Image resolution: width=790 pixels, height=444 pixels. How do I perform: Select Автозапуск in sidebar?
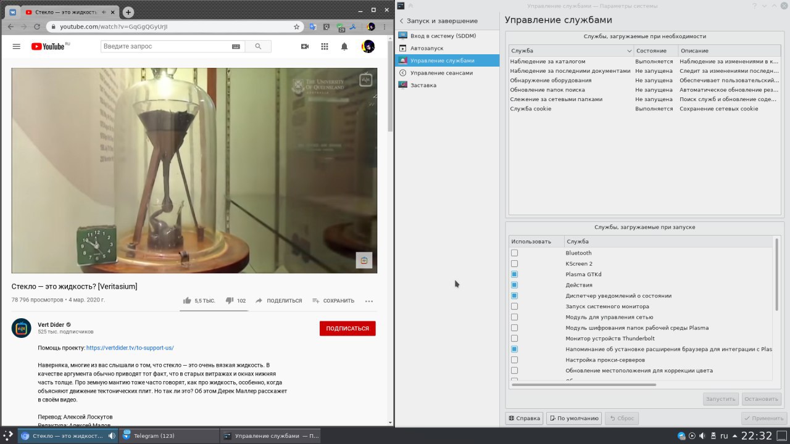(x=447, y=48)
